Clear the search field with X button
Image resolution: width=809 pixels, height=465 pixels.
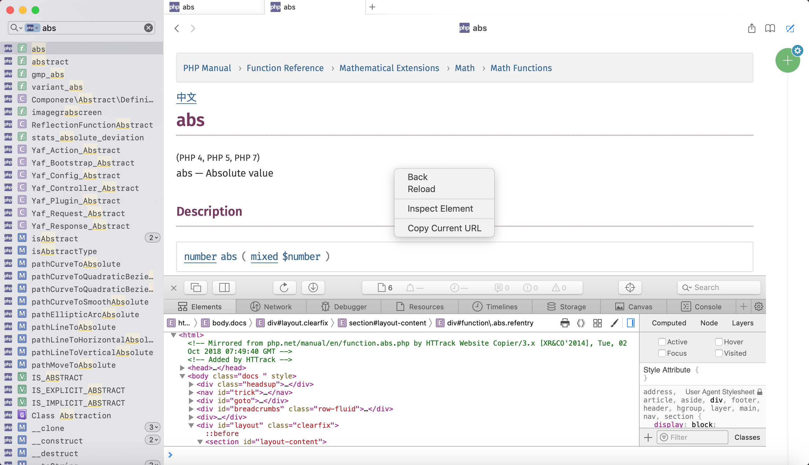(149, 28)
